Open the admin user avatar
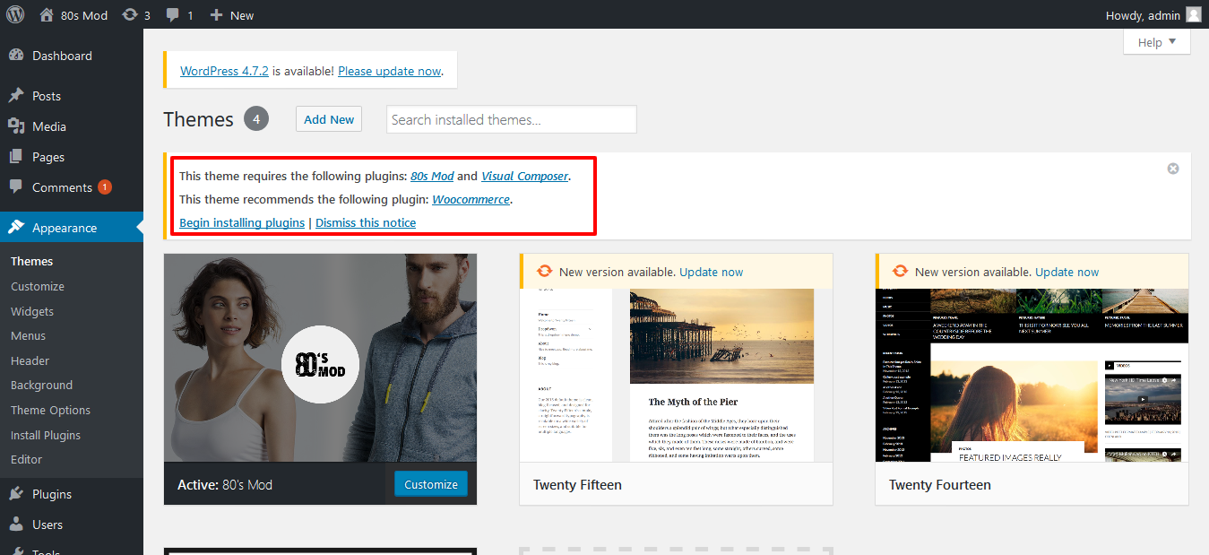1209x555 pixels. 1193,14
